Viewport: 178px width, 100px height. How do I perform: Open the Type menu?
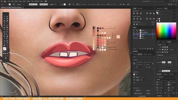[20, 1]
